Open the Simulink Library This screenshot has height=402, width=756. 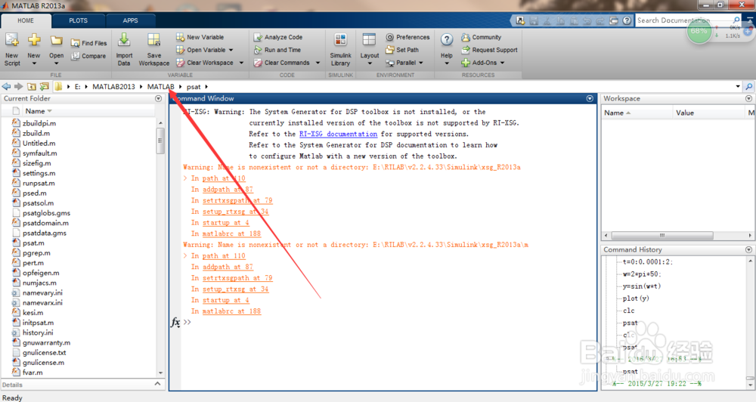(340, 49)
